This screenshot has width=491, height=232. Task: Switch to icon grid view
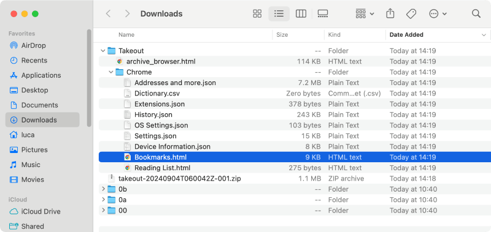point(257,13)
